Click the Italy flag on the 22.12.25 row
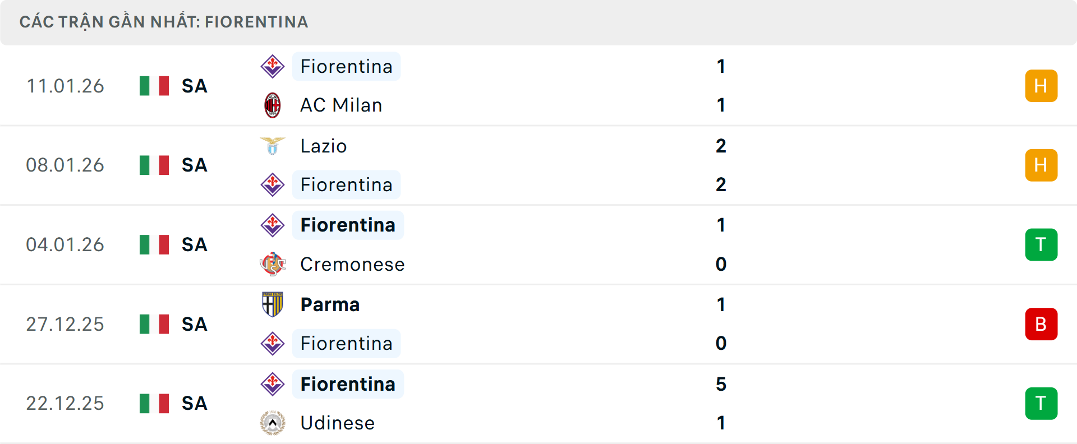 (155, 403)
